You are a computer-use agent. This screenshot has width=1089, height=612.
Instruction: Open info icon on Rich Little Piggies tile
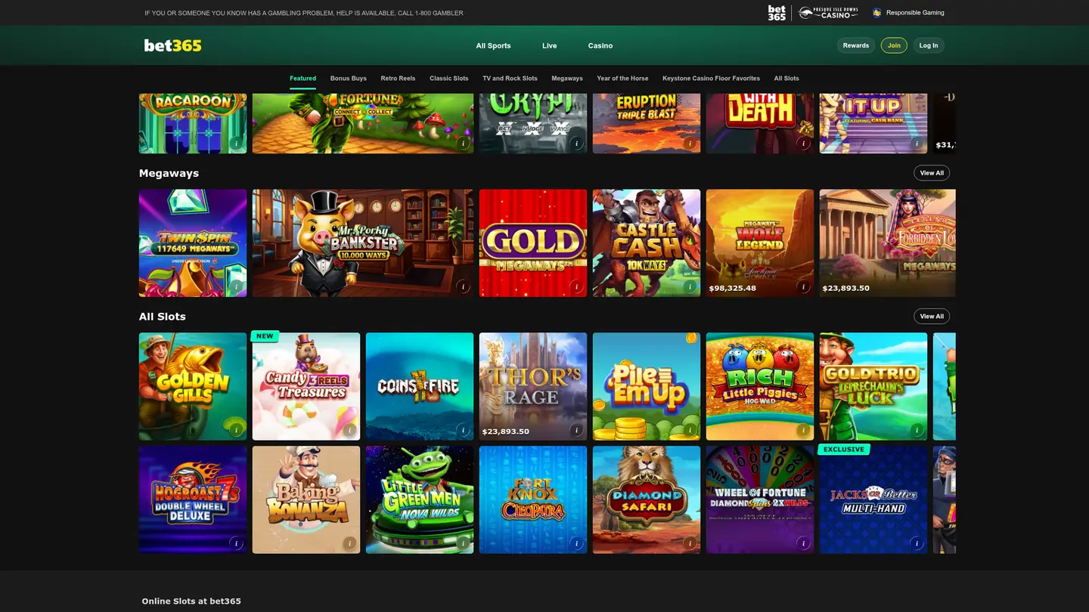803,430
